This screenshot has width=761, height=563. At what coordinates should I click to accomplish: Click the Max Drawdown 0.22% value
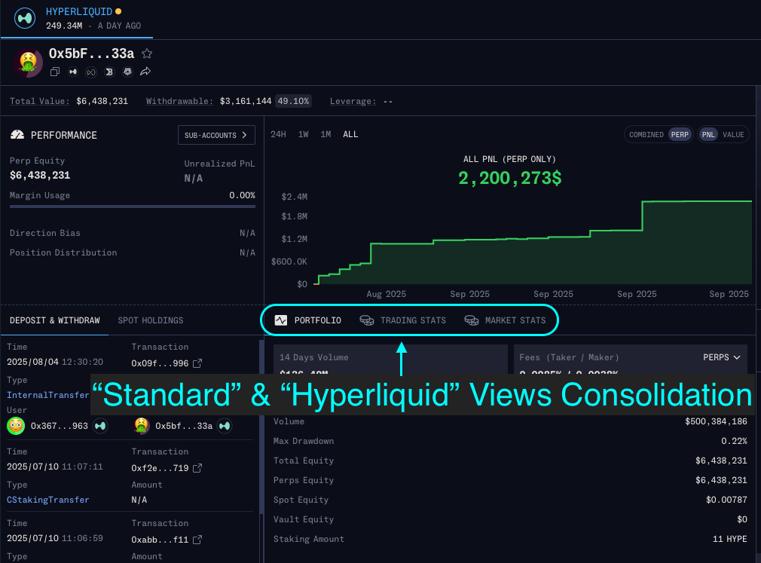tap(734, 441)
